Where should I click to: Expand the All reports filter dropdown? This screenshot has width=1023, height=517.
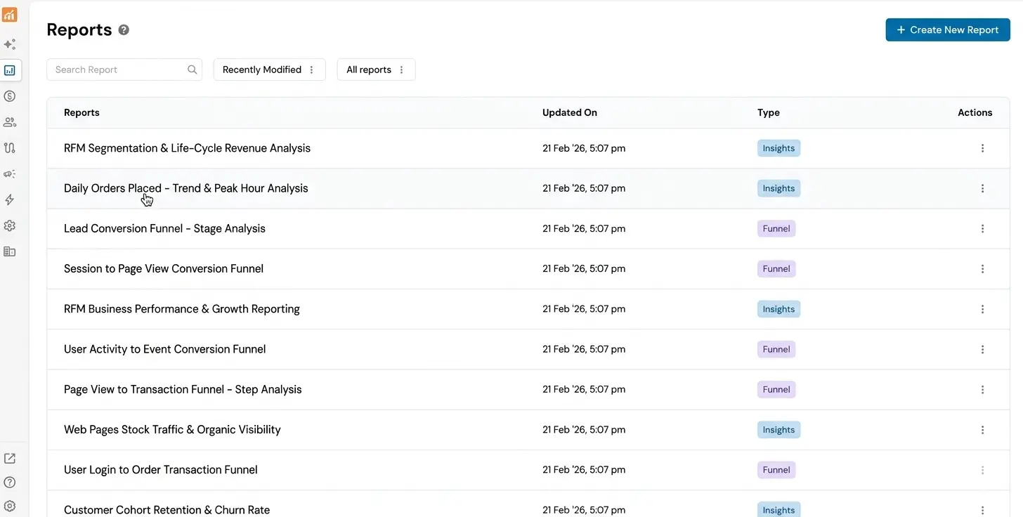(376, 70)
